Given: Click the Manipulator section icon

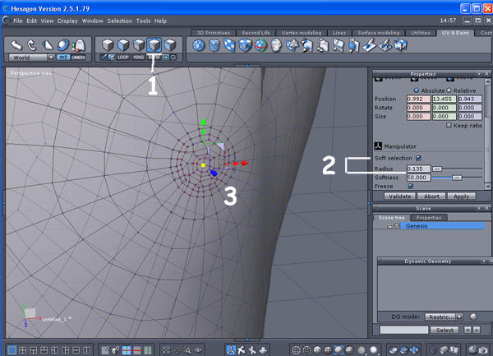Looking at the screenshot, I should (378, 145).
